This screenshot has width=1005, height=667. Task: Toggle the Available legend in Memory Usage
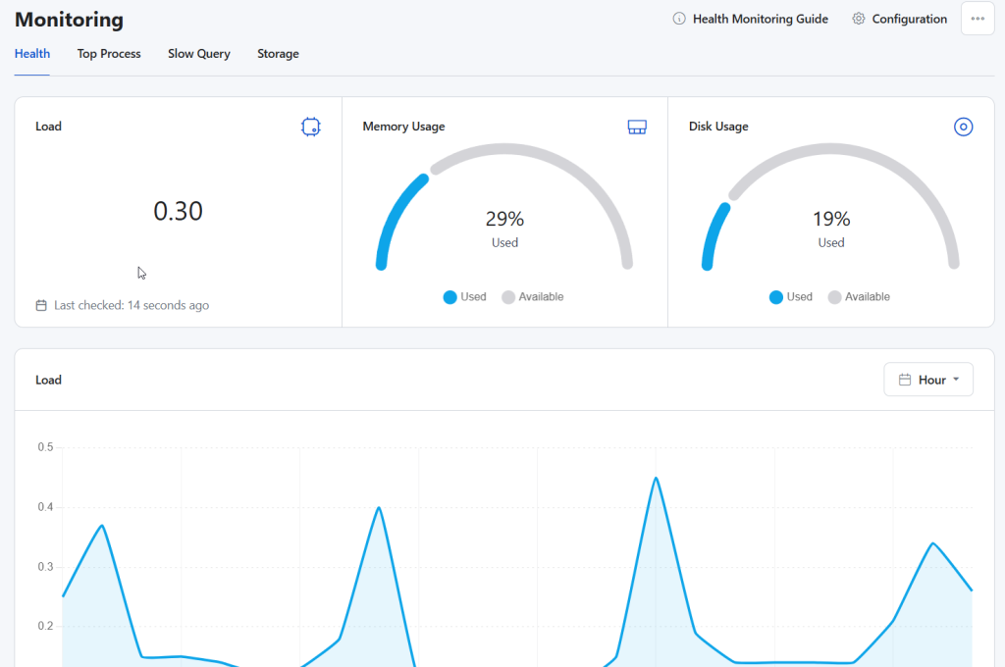click(533, 297)
